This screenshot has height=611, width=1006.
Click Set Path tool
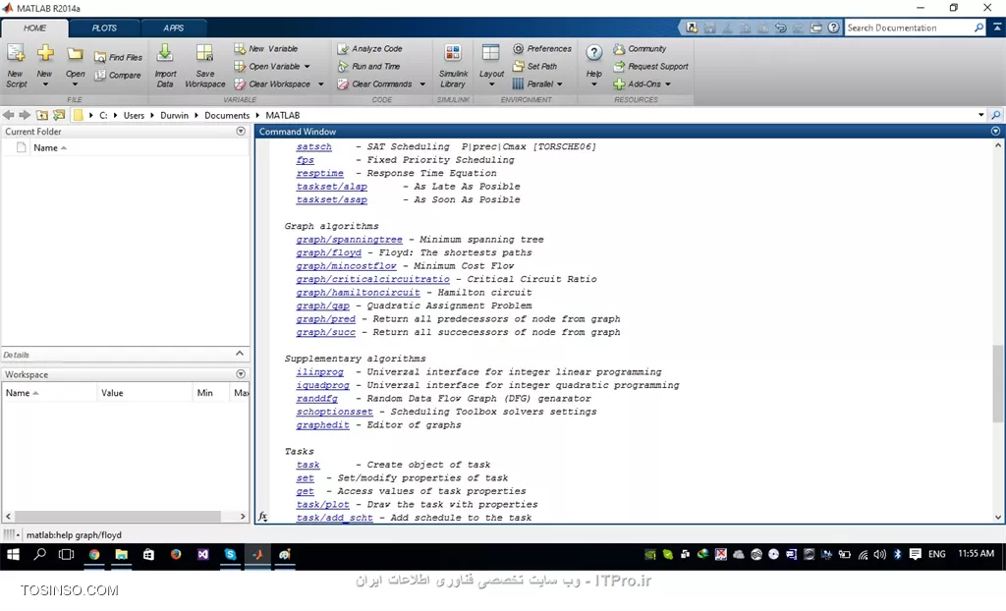tap(534, 66)
